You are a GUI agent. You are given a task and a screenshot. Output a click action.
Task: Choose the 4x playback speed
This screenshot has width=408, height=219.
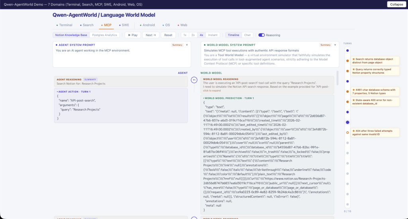201,35
